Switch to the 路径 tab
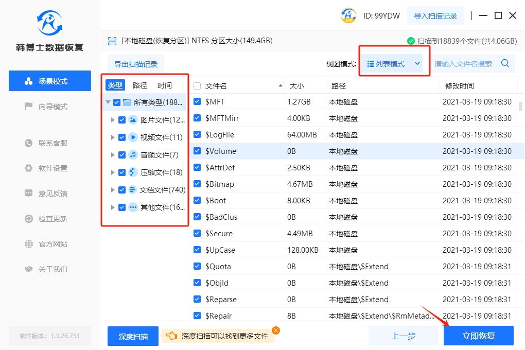The image size is (525, 350). [x=140, y=85]
